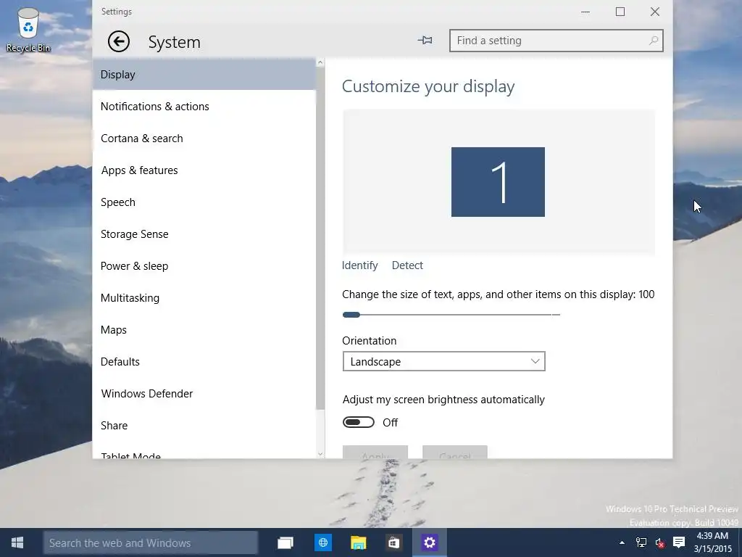This screenshot has height=557, width=742.
Task: Select Power & sleep
Action: (x=204, y=266)
